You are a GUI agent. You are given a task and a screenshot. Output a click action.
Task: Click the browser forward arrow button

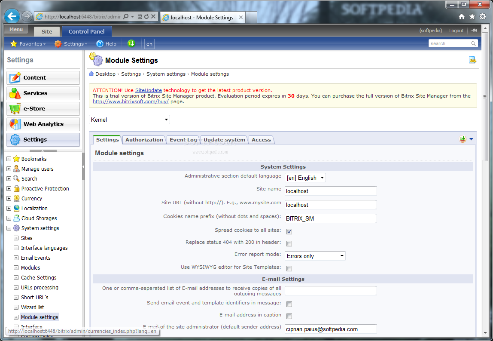[x=27, y=16]
